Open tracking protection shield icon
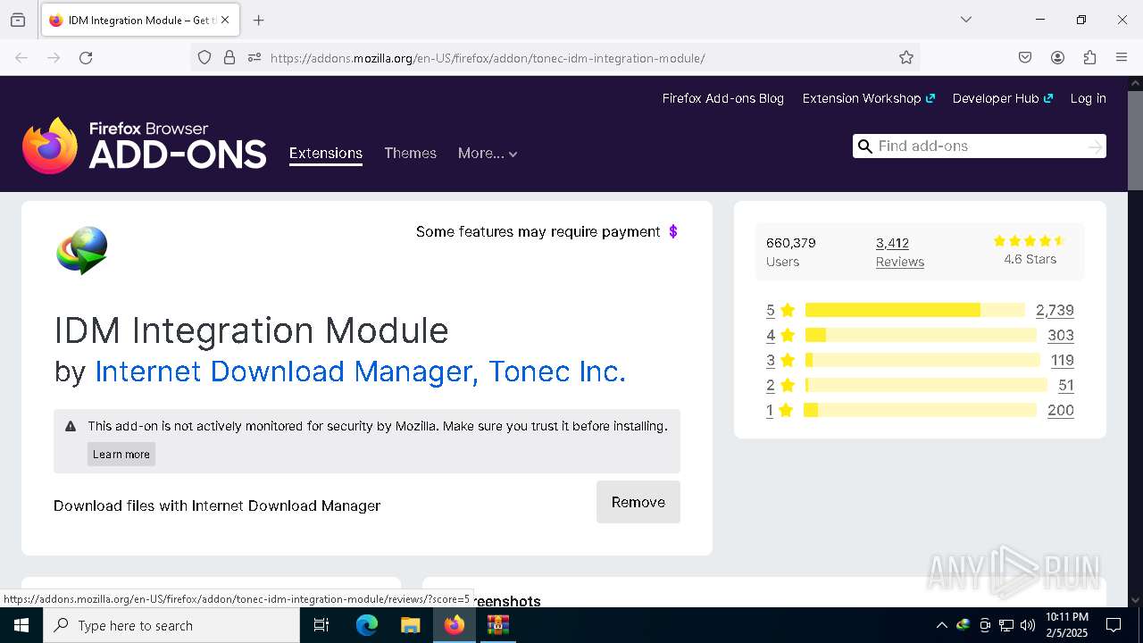 [x=204, y=58]
